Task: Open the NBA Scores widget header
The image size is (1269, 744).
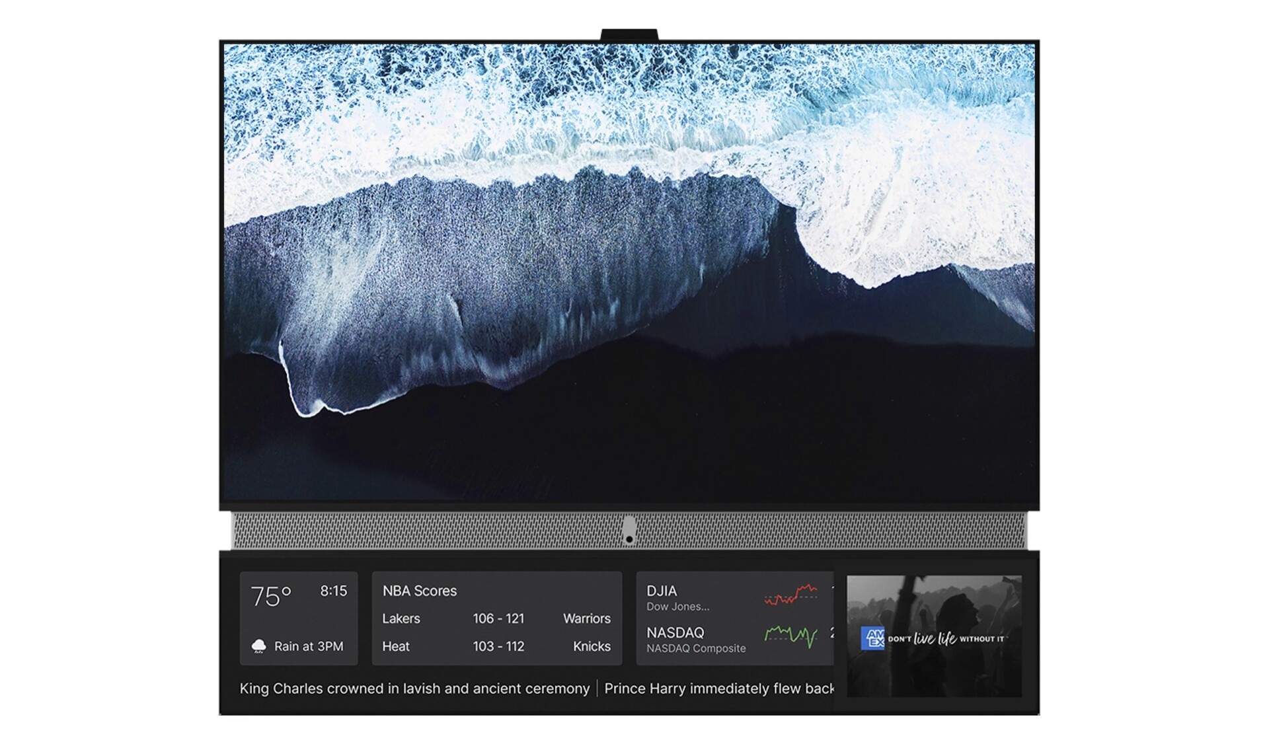Action: (x=420, y=591)
